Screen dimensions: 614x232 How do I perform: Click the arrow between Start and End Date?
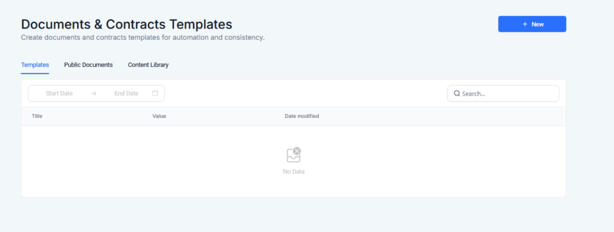pos(94,94)
